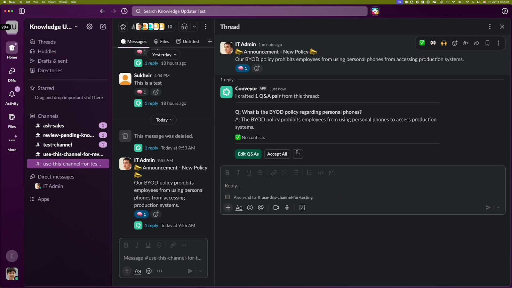Record video clip in thread reply

[x=276, y=208]
